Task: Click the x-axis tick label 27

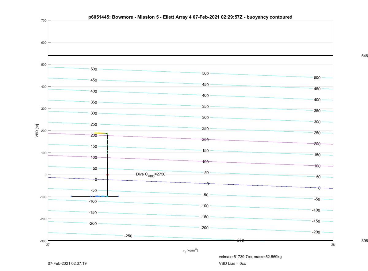Action: [x=48, y=245]
